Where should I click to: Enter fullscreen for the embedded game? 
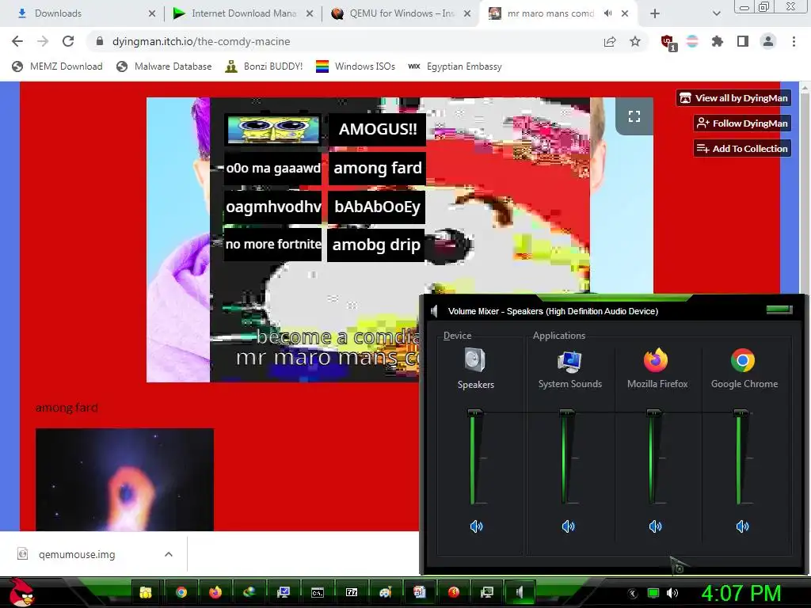coord(634,116)
